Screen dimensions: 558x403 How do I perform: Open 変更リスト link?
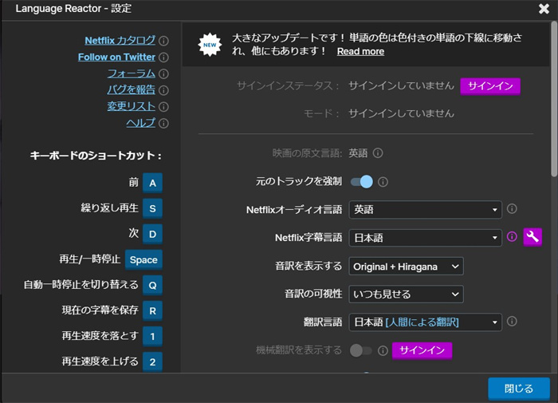(132, 106)
